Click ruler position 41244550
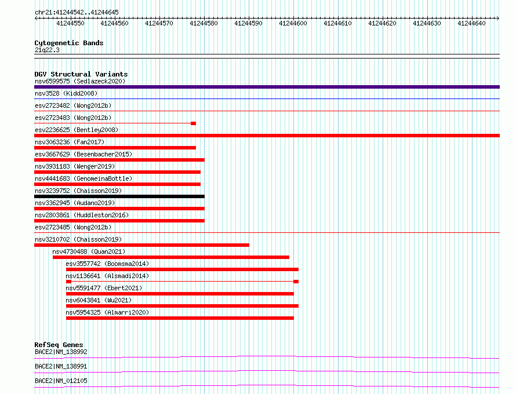The image size is (516, 394). (70, 23)
